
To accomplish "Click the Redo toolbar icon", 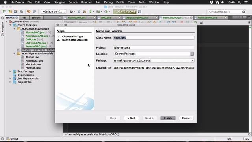I will [x=34, y=11].
